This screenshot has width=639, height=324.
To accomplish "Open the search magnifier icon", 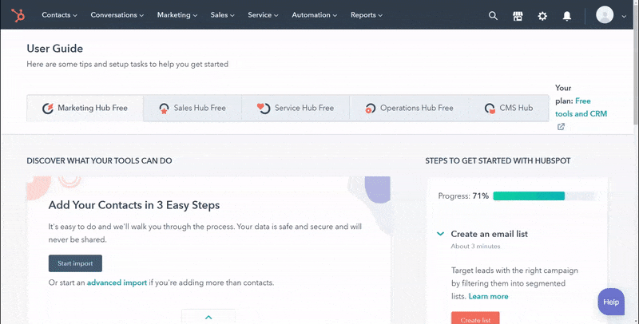I will (493, 16).
